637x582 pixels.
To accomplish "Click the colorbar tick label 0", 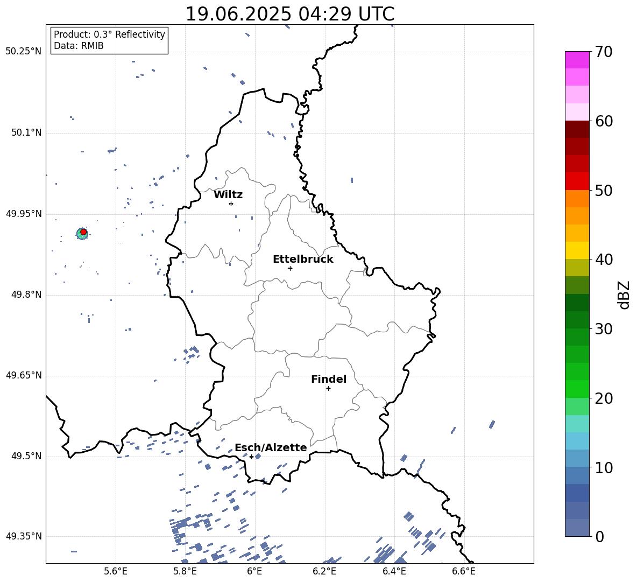I will (x=599, y=536).
